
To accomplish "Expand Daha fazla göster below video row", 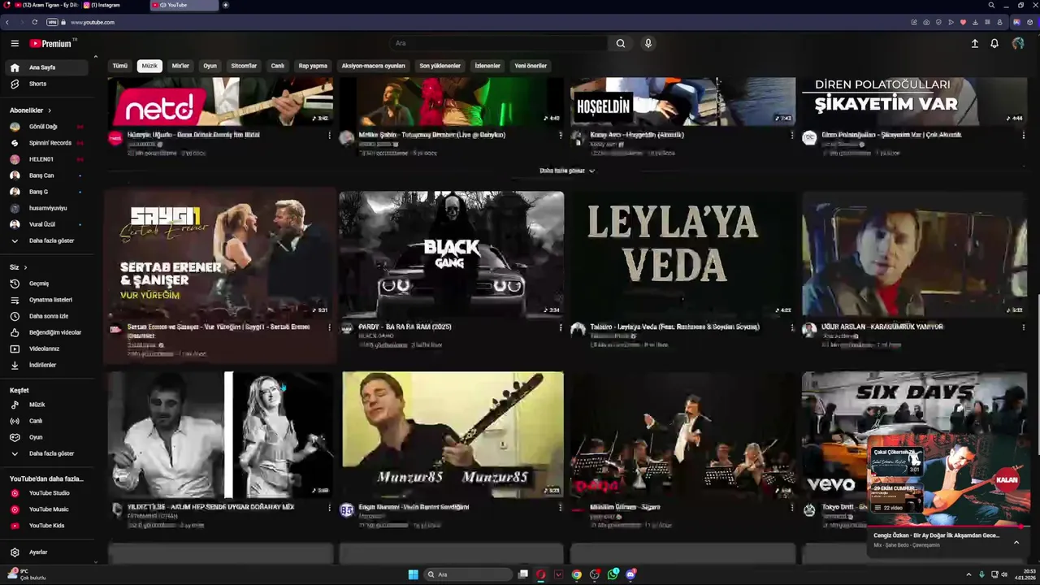I will click(x=567, y=171).
